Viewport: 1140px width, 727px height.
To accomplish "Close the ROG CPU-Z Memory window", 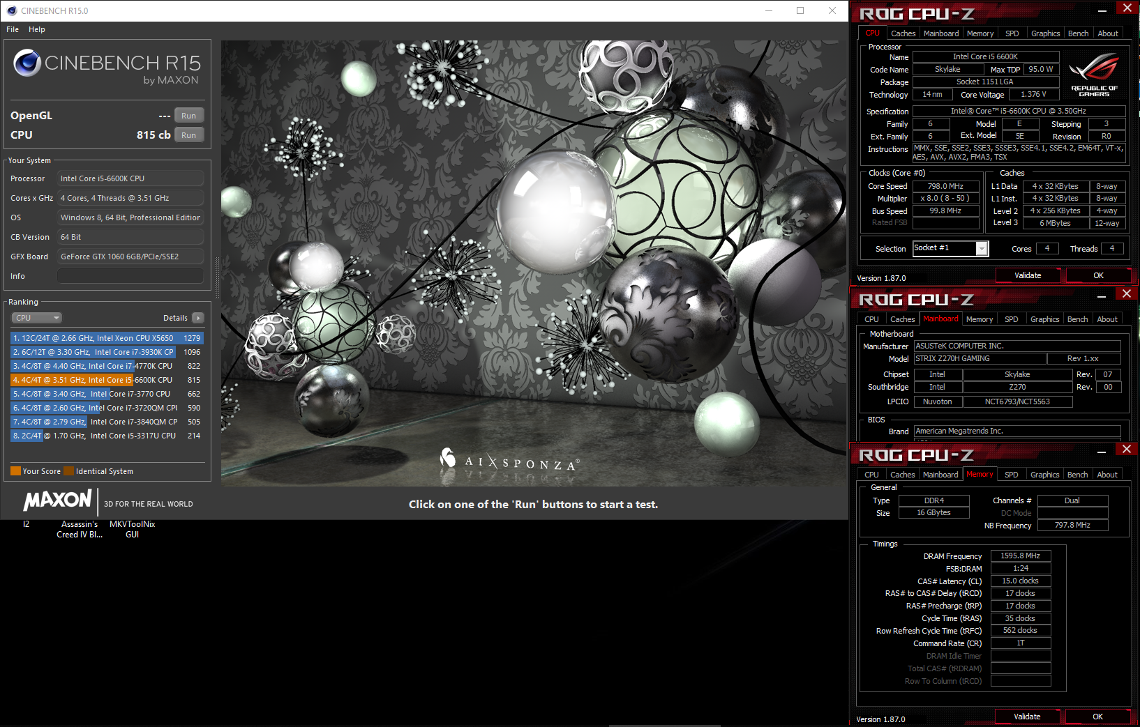I will point(1126,449).
